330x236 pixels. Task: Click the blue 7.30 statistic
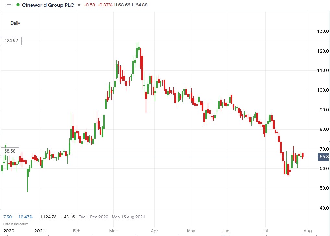click(7, 217)
